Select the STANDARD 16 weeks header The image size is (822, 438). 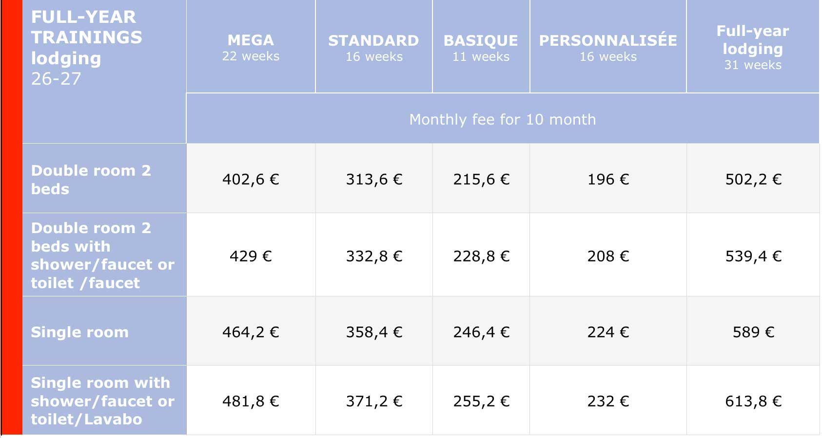tap(374, 47)
